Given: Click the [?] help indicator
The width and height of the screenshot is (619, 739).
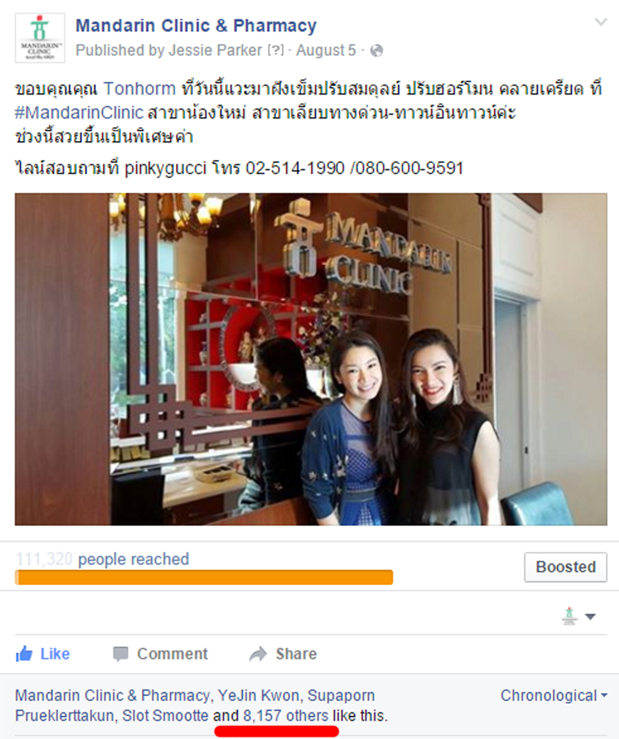Looking at the screenshot, I should 276,50.
